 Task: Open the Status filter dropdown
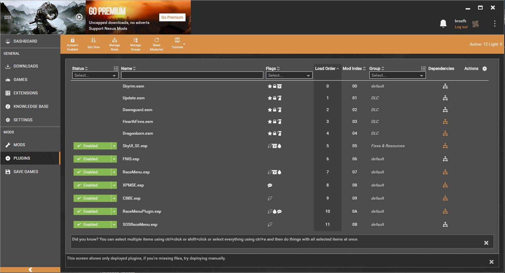[x=95, y=75]
